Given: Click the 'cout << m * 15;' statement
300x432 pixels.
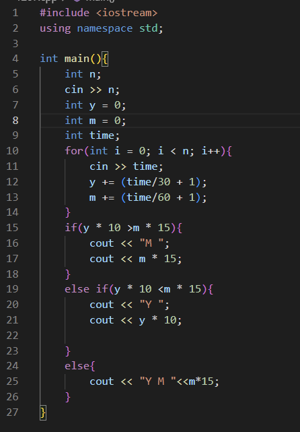Looking at the screenshot, I should (x=136, y=259).
